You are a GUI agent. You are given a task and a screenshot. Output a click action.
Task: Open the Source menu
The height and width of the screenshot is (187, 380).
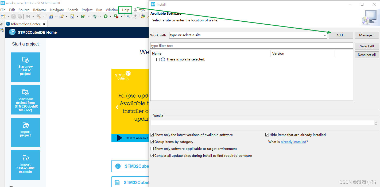[x=24, y=10]
